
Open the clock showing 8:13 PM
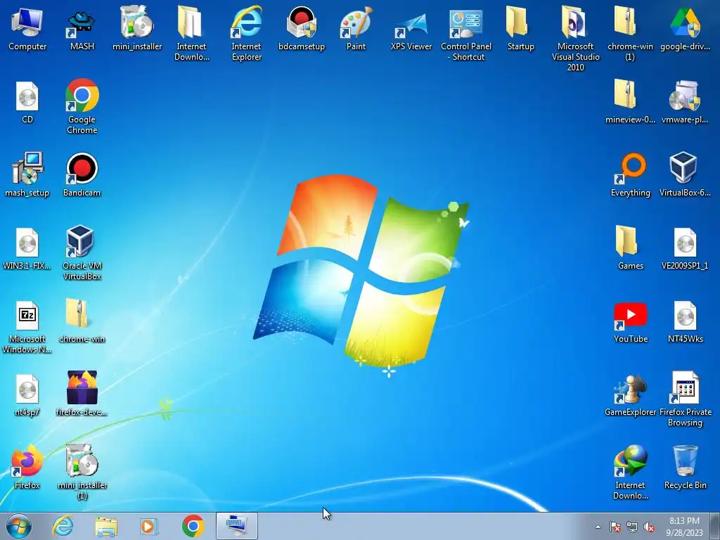pos(684,526)
